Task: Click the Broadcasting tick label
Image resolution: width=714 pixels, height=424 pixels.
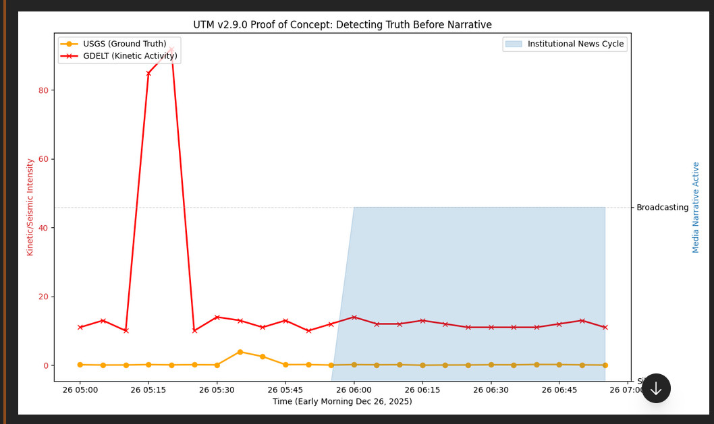Action: [x=662, y=208]
